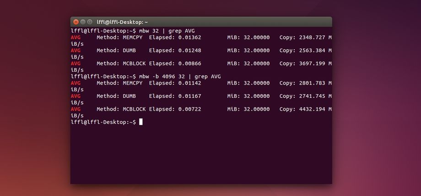421x196 pixels.
Task: Click the command 'mbw 32 | grep AVG'
Action: (167, 31)
